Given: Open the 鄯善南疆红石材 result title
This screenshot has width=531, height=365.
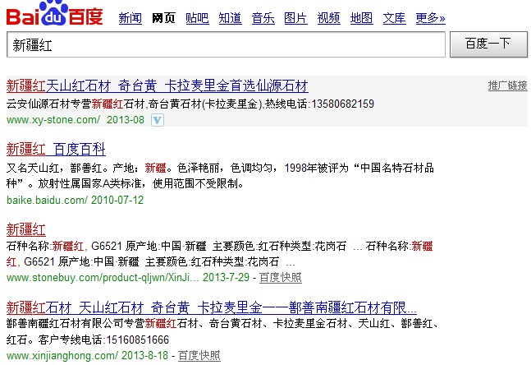Looking at the screenshot, I should (x=211, y=307).
